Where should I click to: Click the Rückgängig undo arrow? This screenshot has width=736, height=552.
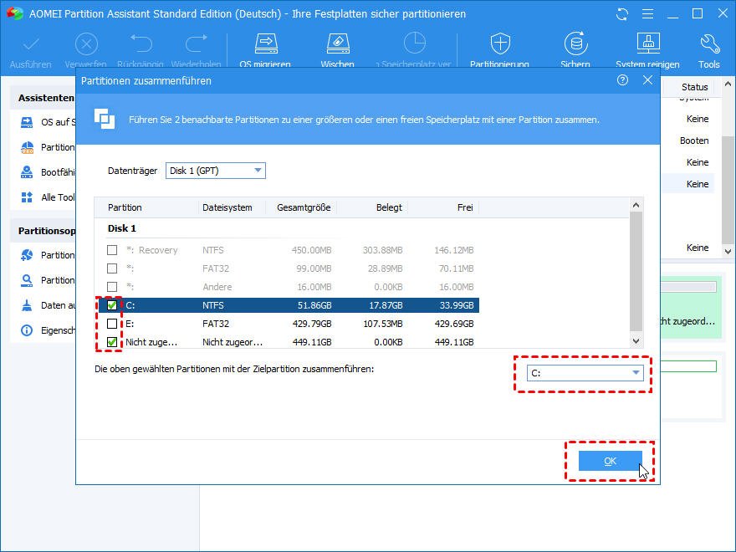[x=141, y=44]
